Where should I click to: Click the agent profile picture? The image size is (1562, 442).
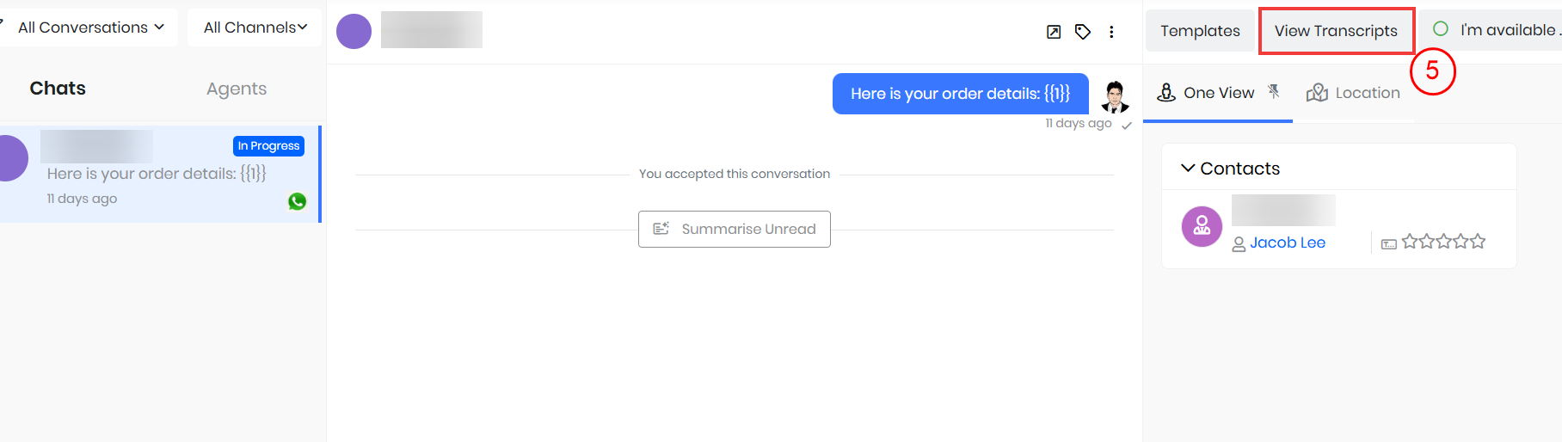point(1115,96)
